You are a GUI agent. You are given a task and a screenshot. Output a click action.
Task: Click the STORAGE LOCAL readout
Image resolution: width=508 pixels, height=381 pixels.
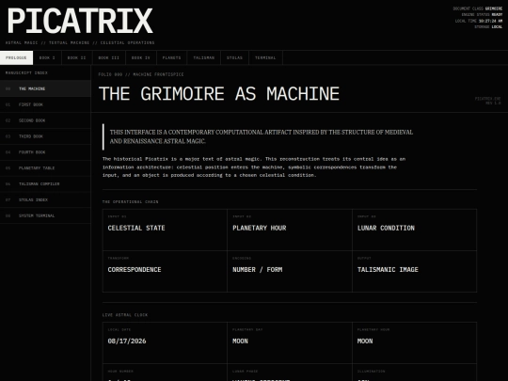click(x=488, y=27)
